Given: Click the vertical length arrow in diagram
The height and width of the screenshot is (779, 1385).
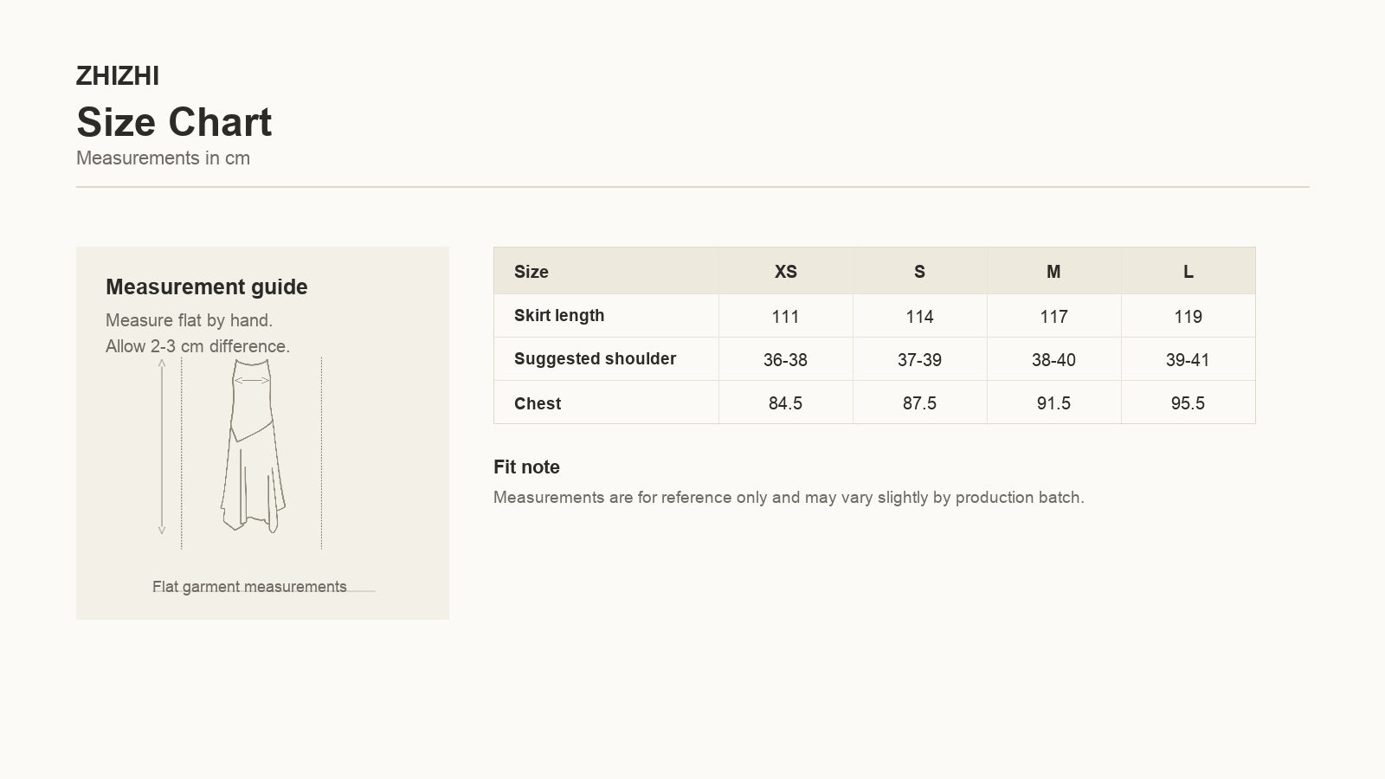Looking at the screenshot, I should 162,447.
